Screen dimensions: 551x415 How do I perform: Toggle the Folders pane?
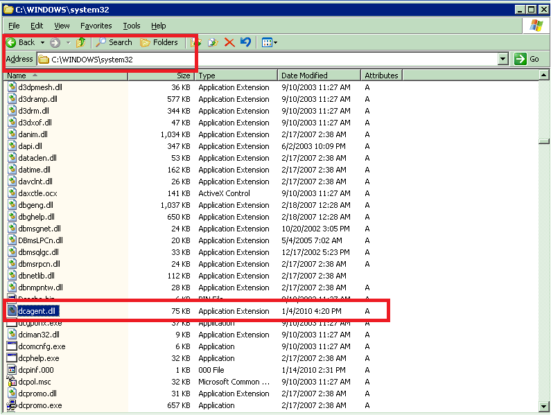tap(159, 42)
